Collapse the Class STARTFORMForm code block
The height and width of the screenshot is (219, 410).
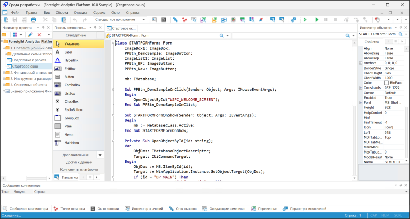point(113,43)
